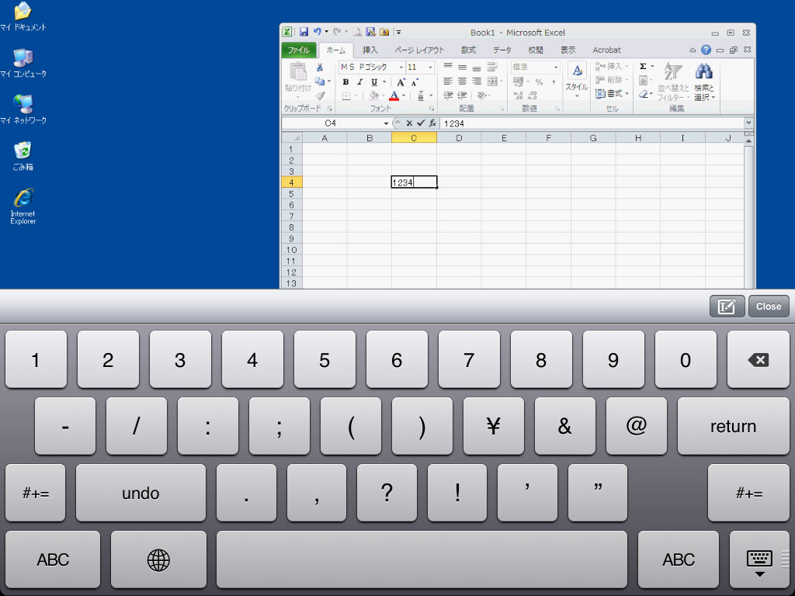Tap the return key on the keyboard
This screenshot has width=795, height=596.
(x=733, y=426)
